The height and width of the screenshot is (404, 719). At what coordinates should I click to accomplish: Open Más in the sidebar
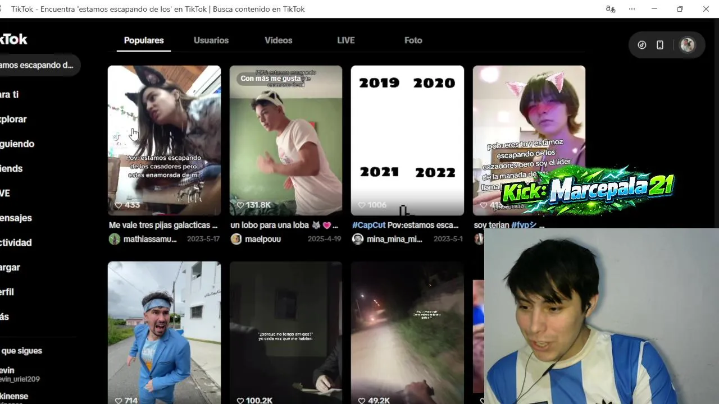pyautogui.click(x=4, y=316)
